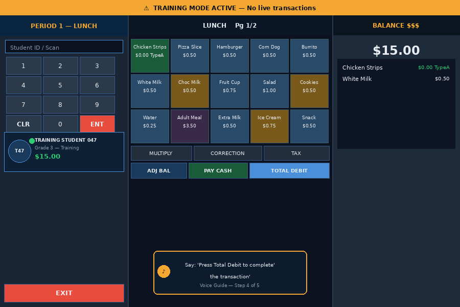Add a Pizza Slice item
Screen dimensions: 460x307
(x=190, y=56)
